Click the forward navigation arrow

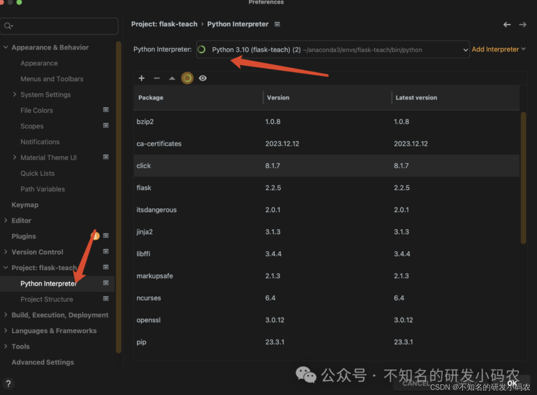pyautogui.click(x=523, y=24)
